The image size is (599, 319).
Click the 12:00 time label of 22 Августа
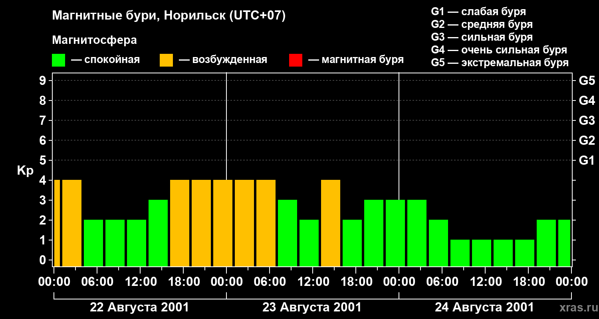tap(140, 282)
